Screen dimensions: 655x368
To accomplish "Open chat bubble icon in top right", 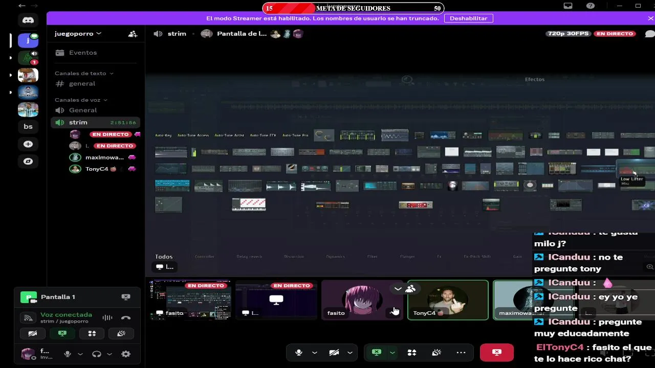I will (649, 34).
